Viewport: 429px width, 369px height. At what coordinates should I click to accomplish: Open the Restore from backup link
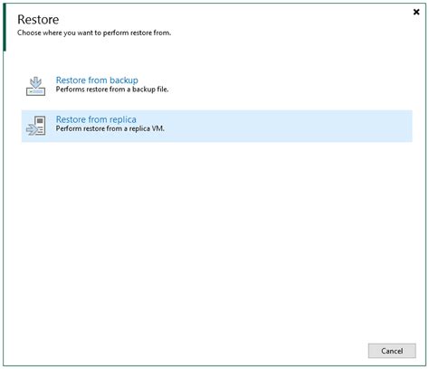[x=97, y=80]
